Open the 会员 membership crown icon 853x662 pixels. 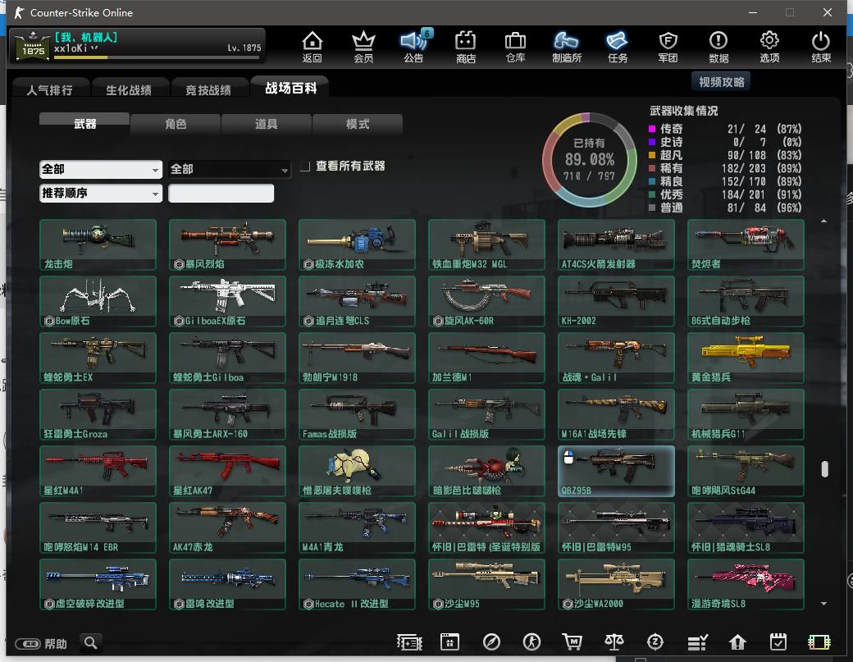point(363,47)
